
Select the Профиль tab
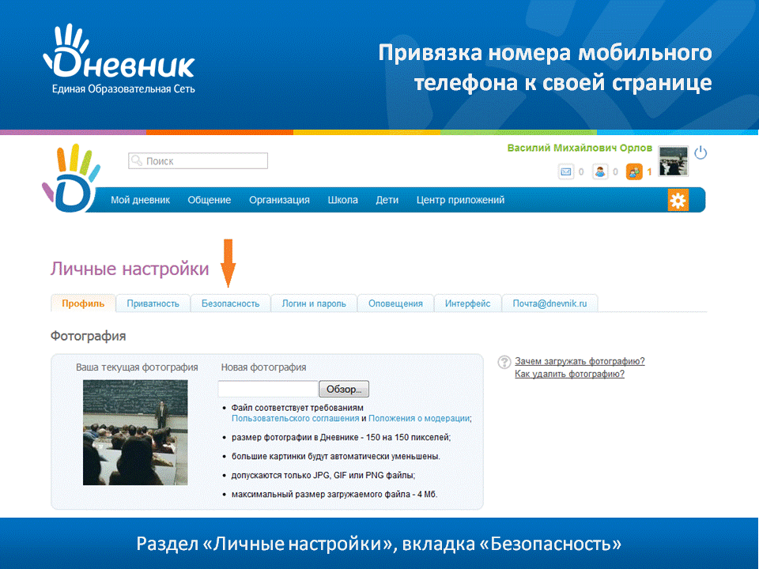click(83, 303)
